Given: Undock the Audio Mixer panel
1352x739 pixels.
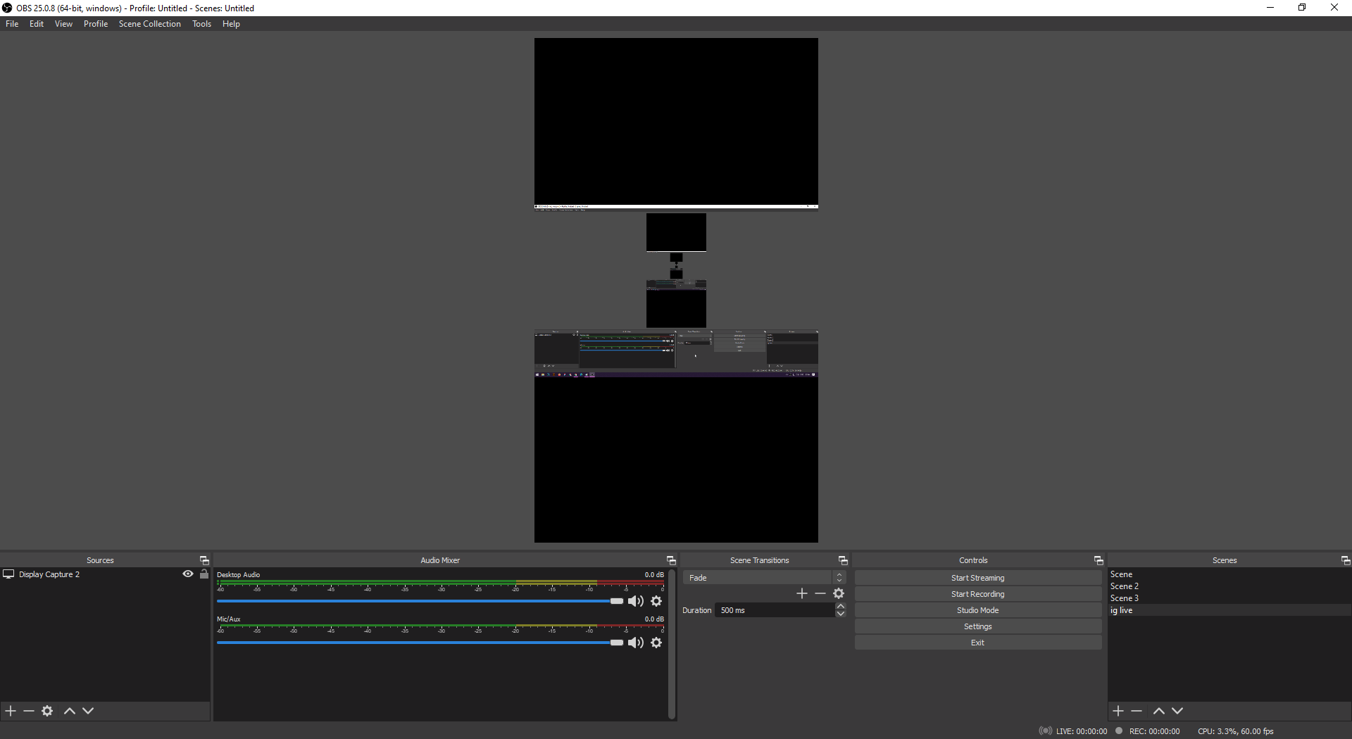Looking at the screenshot, I should point(671,560).
